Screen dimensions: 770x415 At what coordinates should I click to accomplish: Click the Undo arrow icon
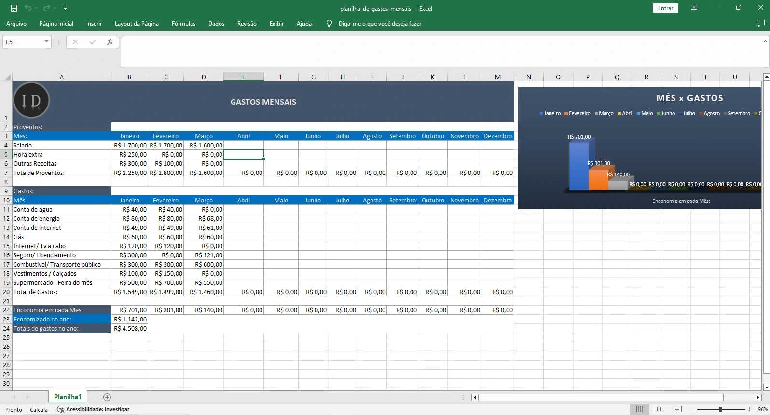pos(28,8)
